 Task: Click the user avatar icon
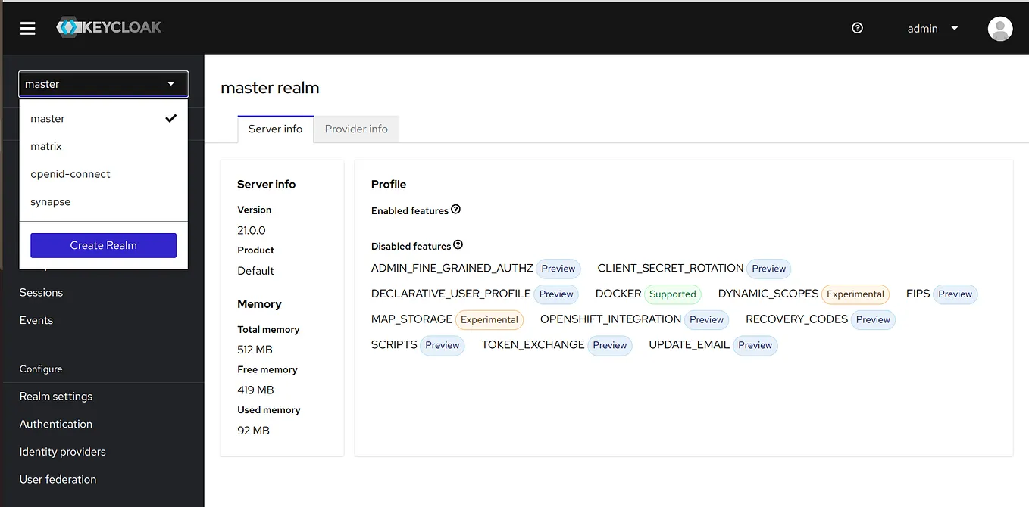point(999,28)
